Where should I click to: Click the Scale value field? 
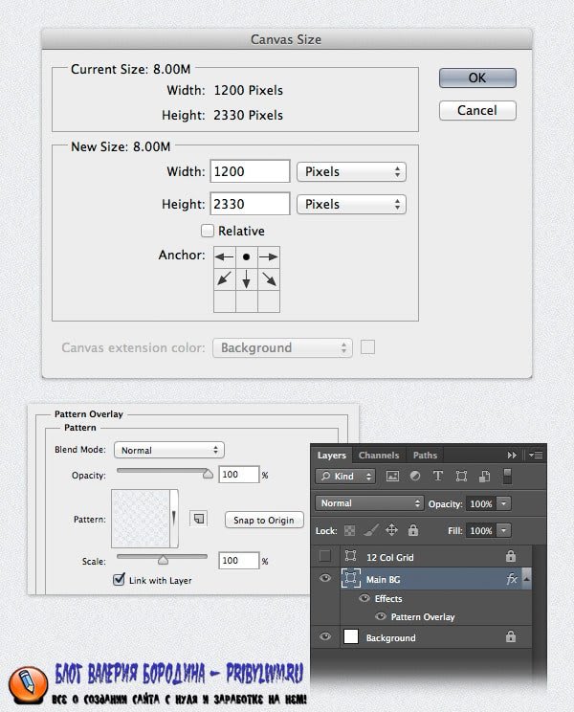pos(238,561)
